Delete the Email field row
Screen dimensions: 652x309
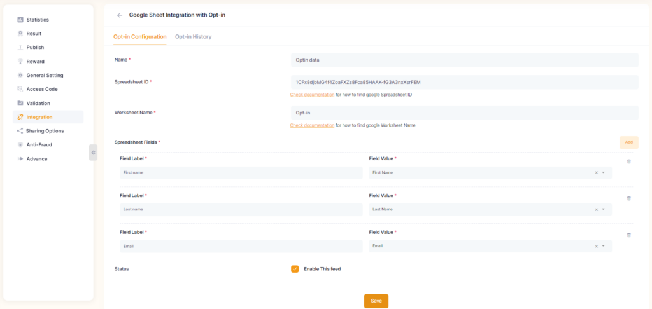628,235
